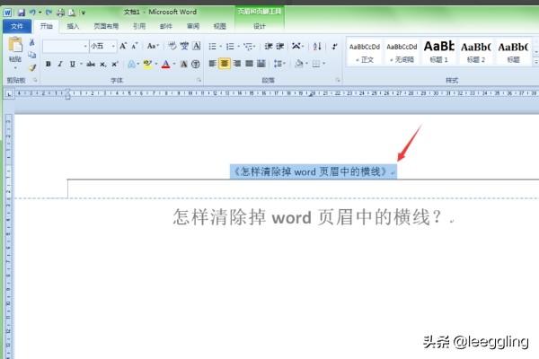Click the Sort (A-Z) icon
Screen dimensions: 539x359
(317, 46)
